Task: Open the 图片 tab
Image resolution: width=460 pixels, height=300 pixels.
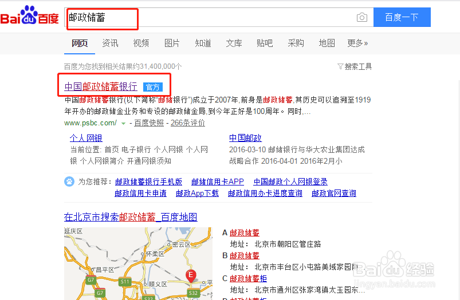Action: click(172, 44)
